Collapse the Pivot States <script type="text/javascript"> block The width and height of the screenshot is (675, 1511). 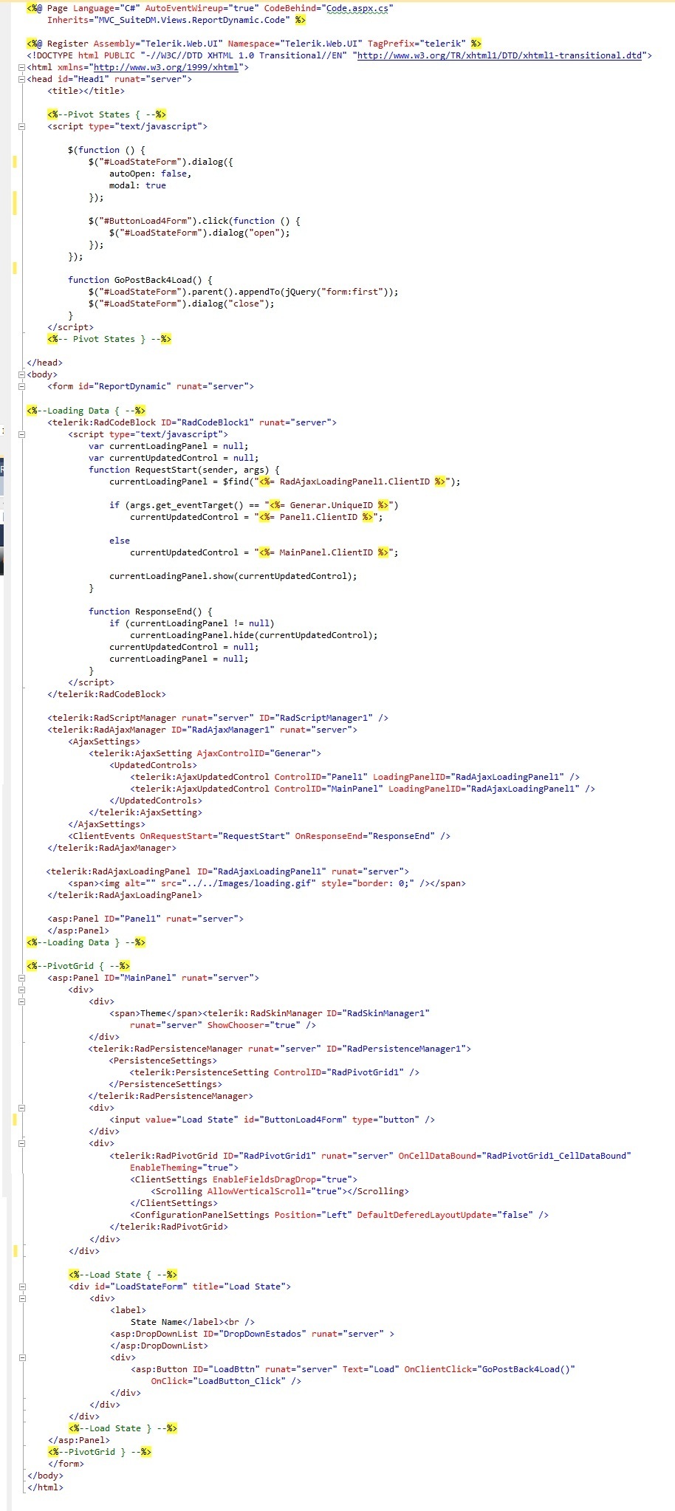[21, 126]
